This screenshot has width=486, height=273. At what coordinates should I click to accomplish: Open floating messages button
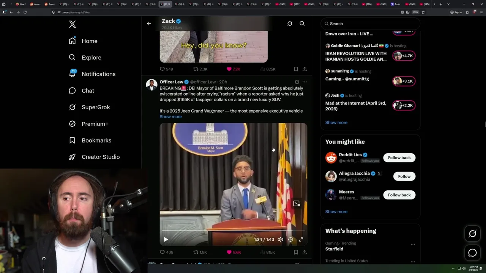[472, 253]
